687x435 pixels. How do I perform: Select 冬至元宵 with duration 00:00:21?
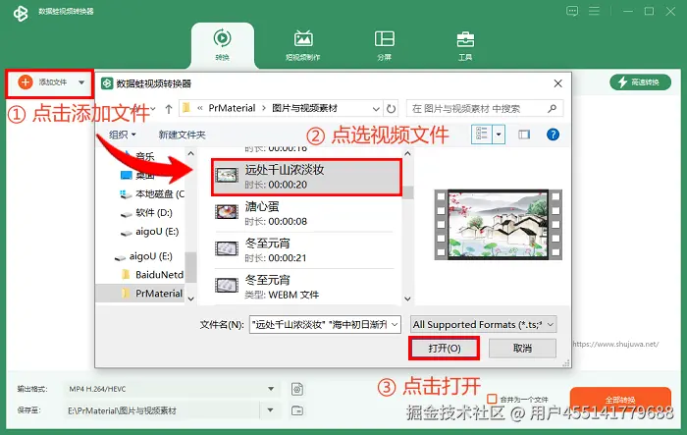point(304,250)
